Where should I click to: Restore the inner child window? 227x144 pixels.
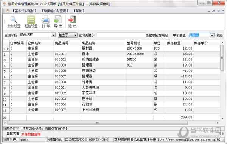pos(213,11)
